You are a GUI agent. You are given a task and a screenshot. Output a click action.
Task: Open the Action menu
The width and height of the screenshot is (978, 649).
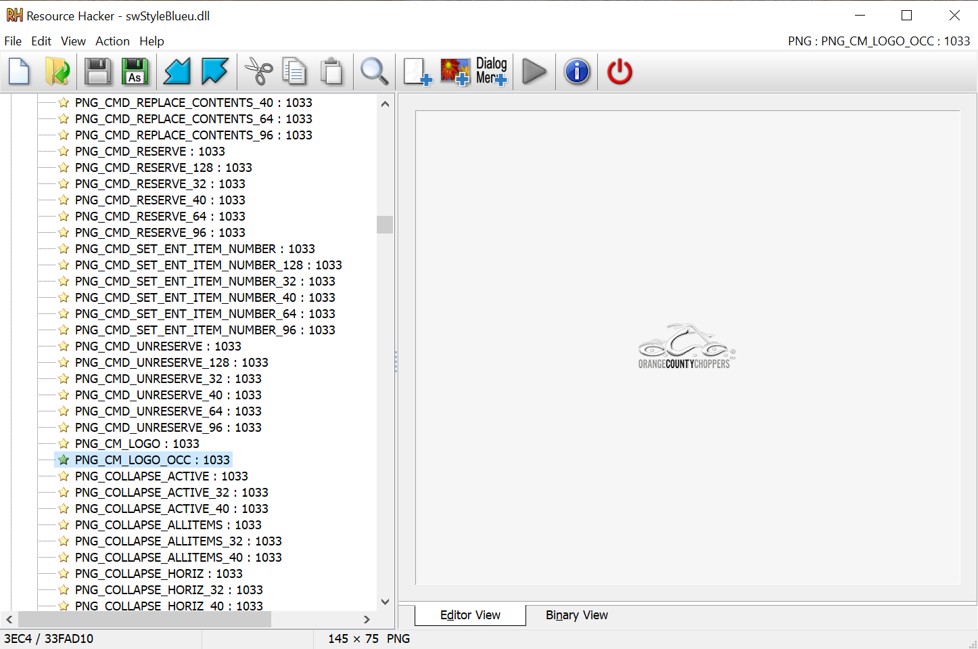pyautogui.click(x=112, y=41)
